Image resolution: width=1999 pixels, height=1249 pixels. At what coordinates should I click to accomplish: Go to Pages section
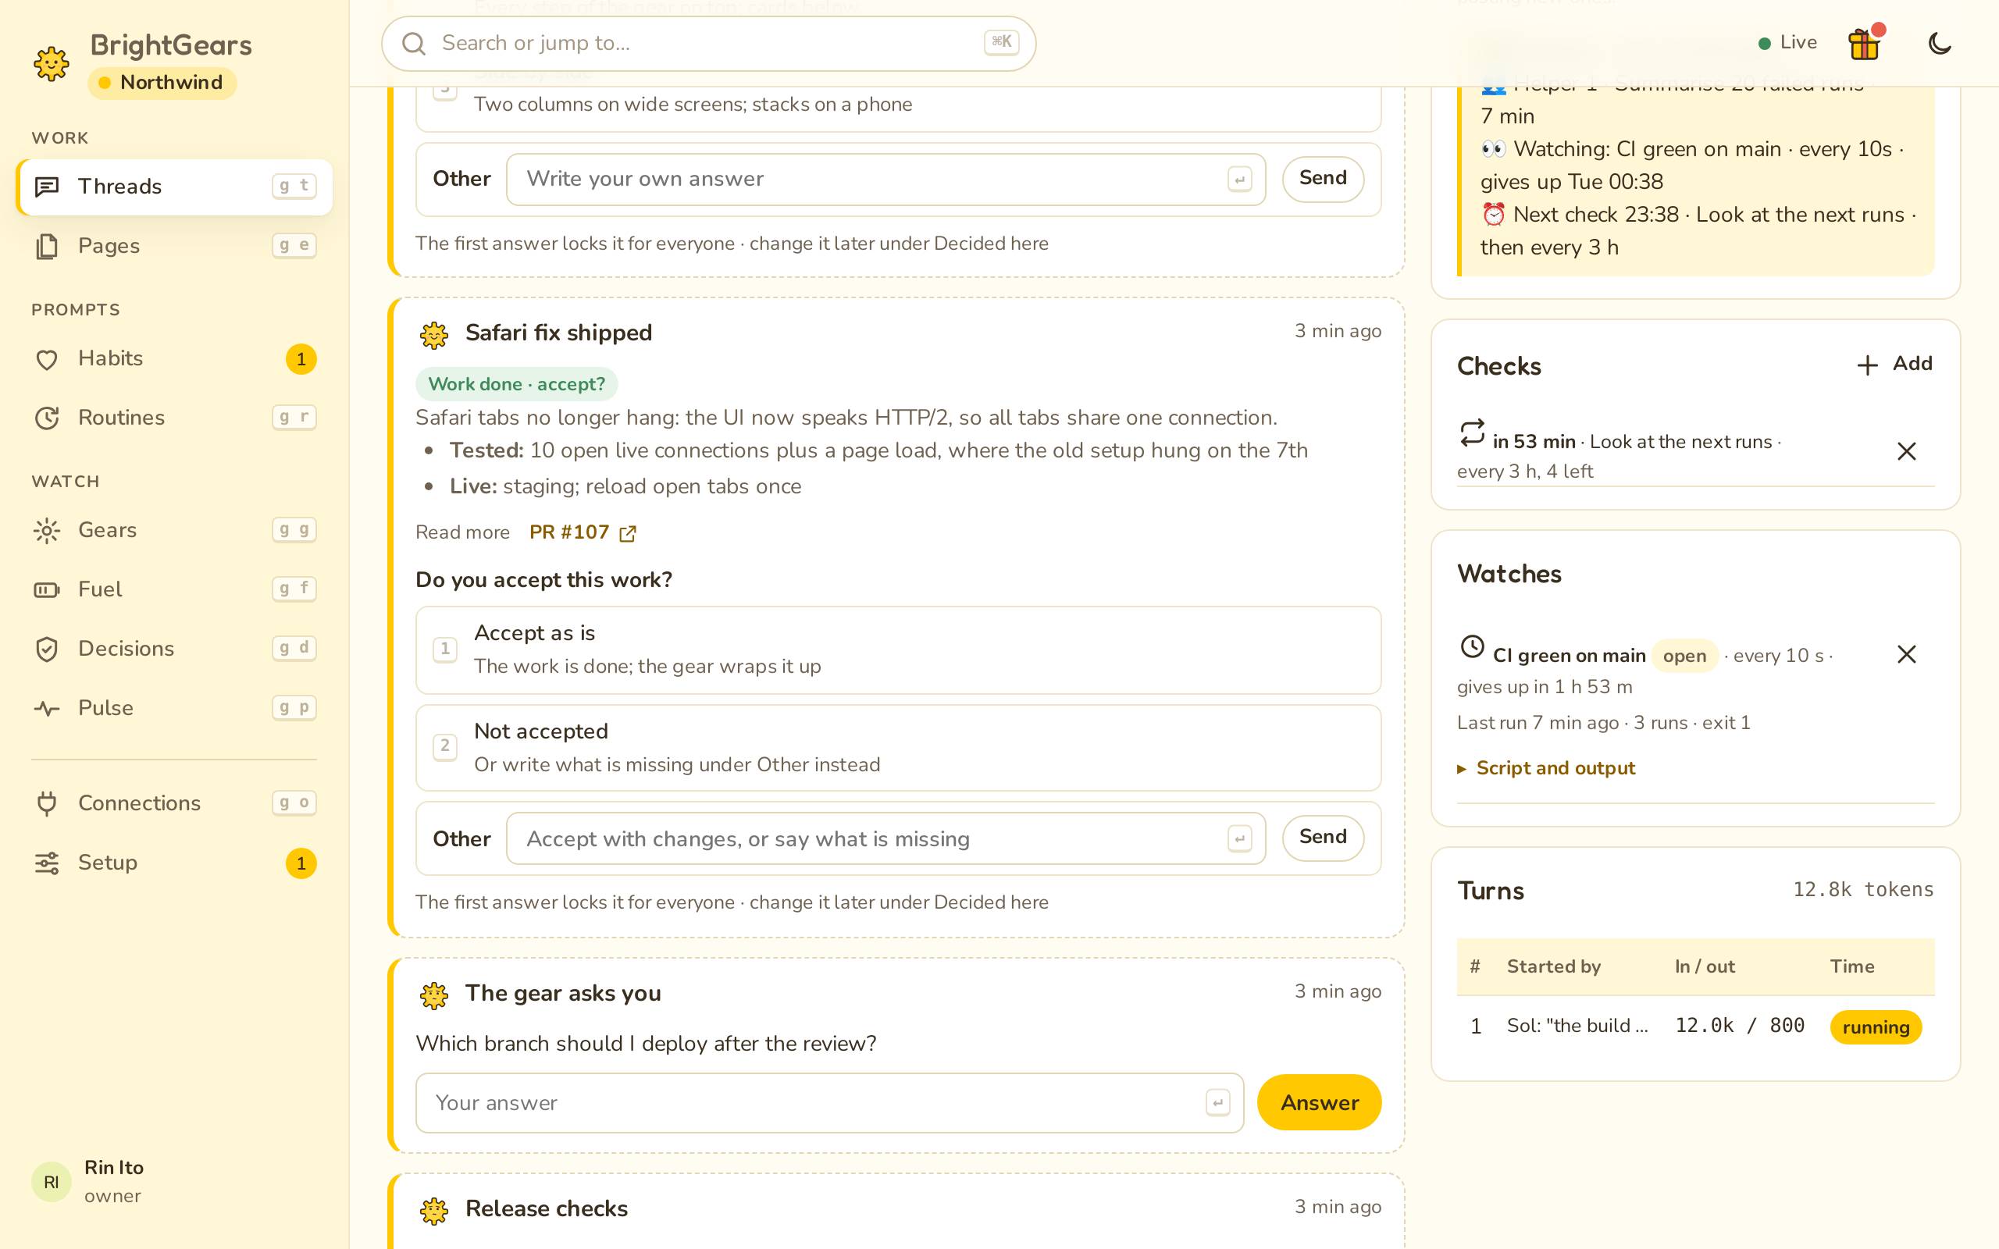pos(174,246)
